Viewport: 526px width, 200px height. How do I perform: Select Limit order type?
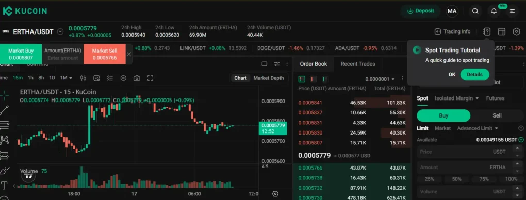click(422, 128)
